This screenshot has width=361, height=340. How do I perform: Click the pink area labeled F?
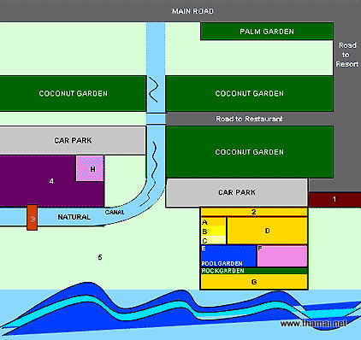282,256
